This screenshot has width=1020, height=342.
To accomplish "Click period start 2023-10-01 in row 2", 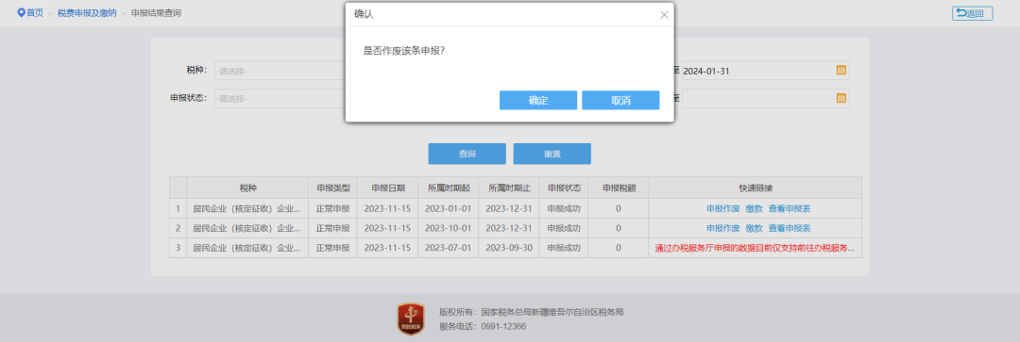I will pyautogui.click(x=449, y=228).
